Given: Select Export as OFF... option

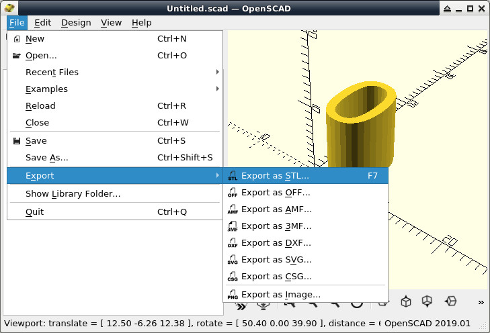Looking at the screenshot, I should [x=306, y=193].
